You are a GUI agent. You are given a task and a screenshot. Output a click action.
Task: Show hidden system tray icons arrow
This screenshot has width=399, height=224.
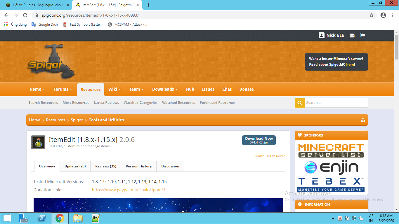(333, 218)
